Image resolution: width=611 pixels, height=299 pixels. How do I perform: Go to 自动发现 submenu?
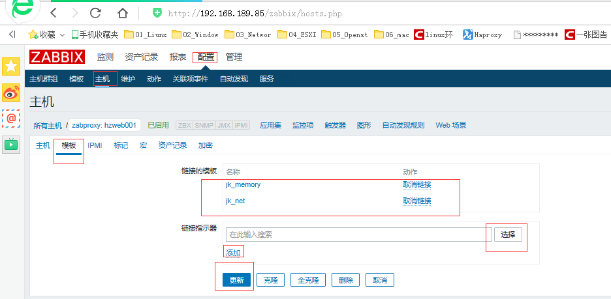234,79
